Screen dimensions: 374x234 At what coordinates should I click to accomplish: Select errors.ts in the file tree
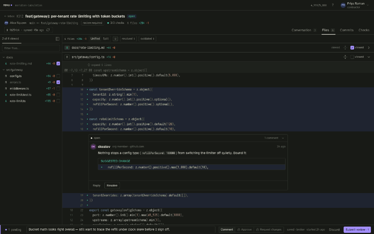(x=16, y=82)
